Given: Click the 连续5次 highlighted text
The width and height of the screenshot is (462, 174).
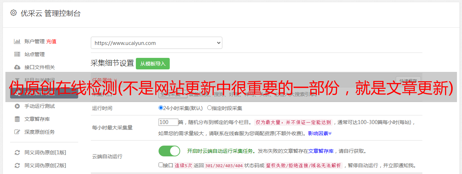Looking at the screenshot, I should click(183, 166).
